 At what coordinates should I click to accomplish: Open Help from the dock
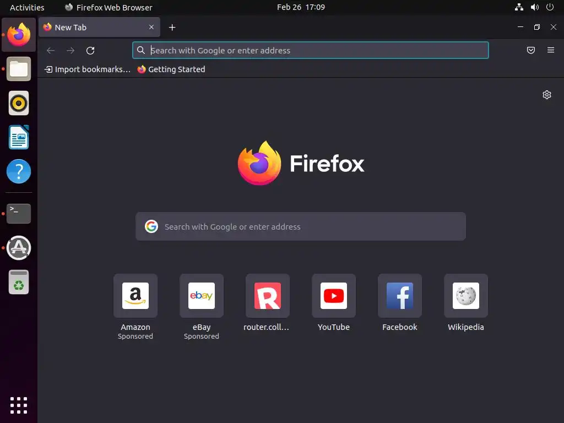click(19, 171)
